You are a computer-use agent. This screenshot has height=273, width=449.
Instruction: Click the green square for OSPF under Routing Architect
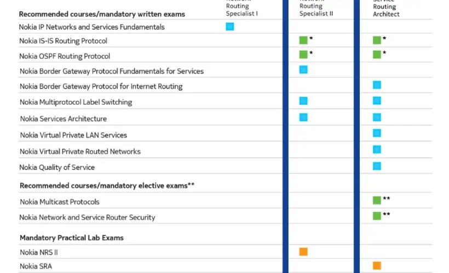pyautogui.click(x=377, y=54)
